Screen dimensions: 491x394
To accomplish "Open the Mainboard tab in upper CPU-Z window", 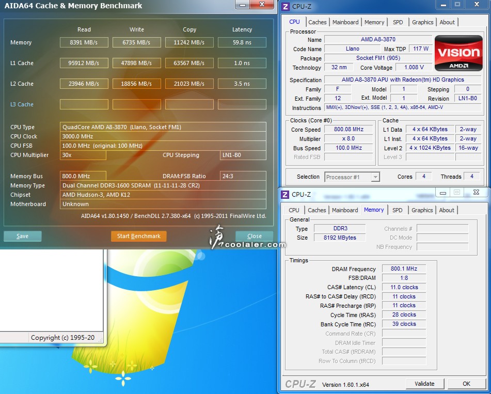I will coord(345,22).
